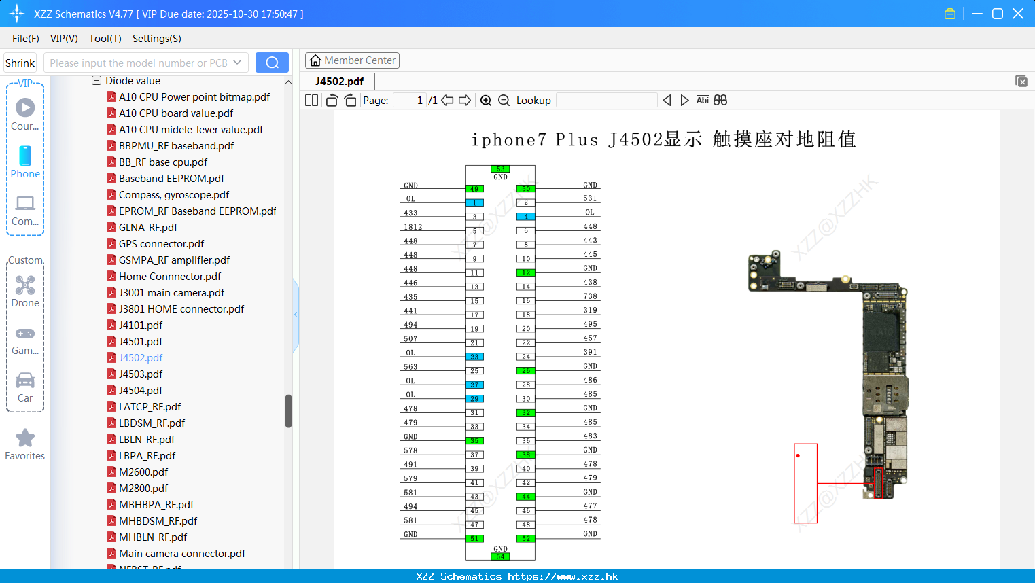
Task: Close the PDF tab panel icon
Action: (x=1021, y=81)
